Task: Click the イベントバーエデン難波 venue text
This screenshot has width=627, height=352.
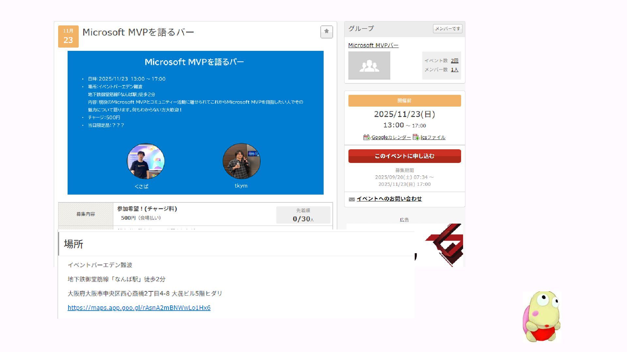Action: [x=100, y=265]
